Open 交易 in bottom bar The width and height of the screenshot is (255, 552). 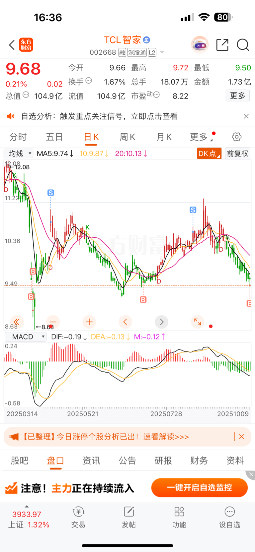[78, 518]
